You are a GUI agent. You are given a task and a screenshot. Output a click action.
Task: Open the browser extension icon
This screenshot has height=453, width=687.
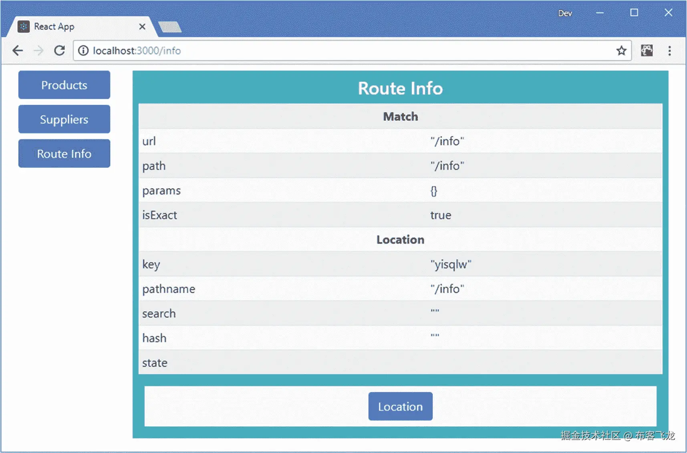pyautogui.click(x=647, y=50)
